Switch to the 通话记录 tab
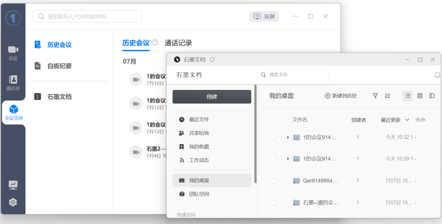The height and width of the screenshot is (224, 442). (x=178, y=43)
